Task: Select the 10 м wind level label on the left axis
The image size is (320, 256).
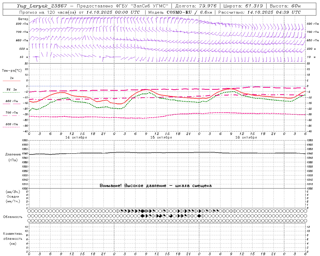Action: click(x=24, y=57)
